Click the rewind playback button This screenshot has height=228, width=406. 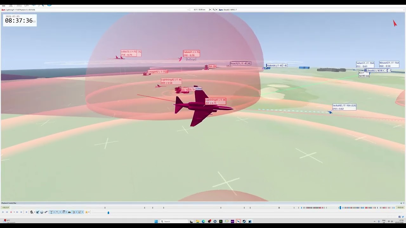pos(7,212)
